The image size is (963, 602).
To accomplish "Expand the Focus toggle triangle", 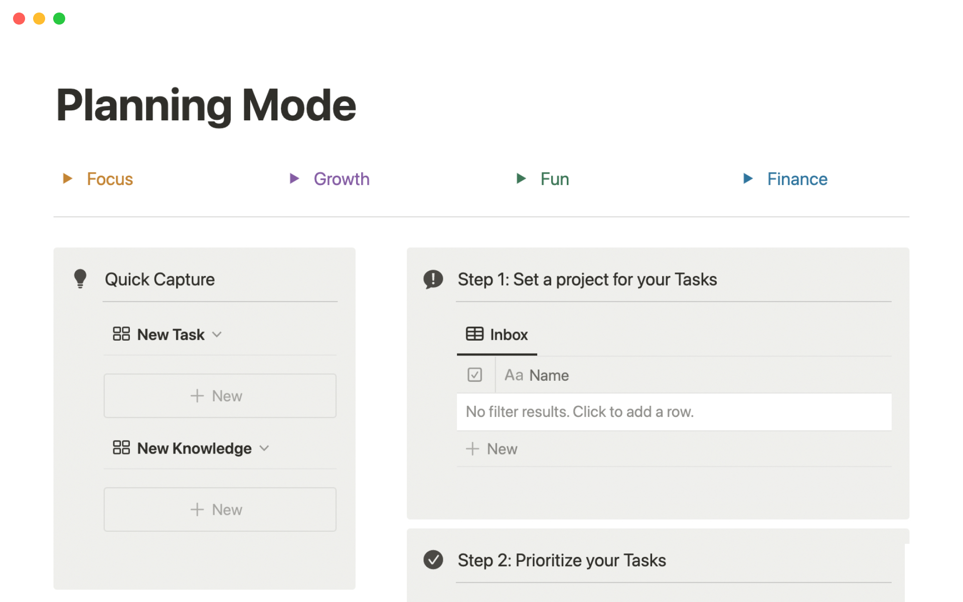I will [x=68, y=179].
